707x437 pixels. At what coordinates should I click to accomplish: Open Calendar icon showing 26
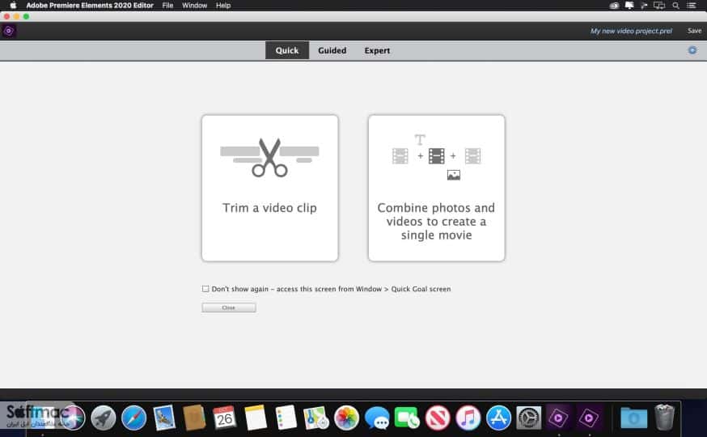click(x=225, y=418)
